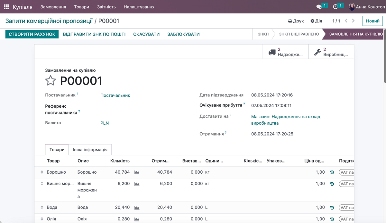Go to the next record arrow
This screenshot has width=386, height=223.
tap(354, 21)
